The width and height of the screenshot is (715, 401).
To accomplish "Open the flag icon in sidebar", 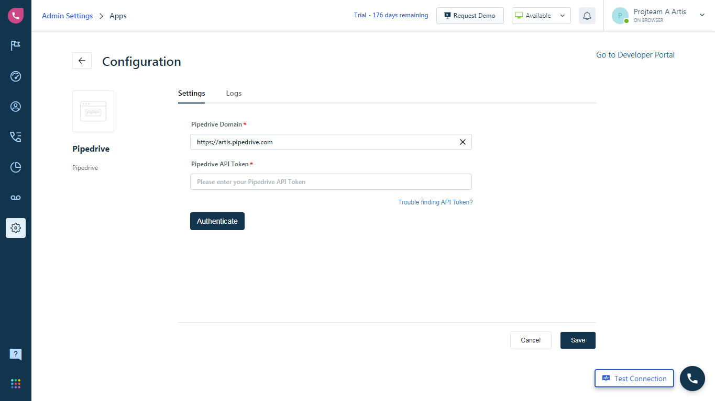I will [x=16, y=46].
